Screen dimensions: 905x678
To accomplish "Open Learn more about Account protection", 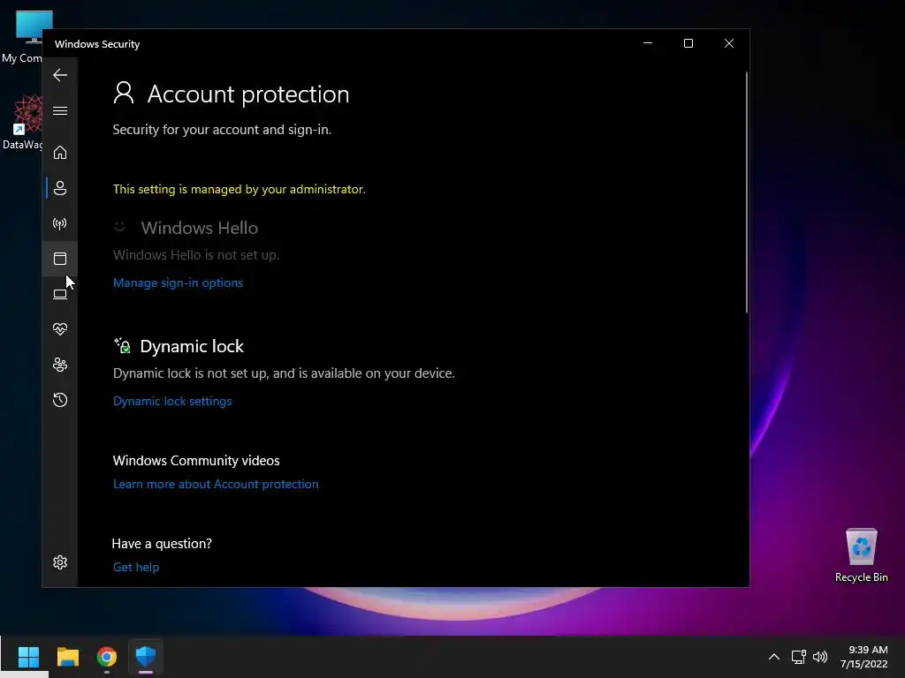I will 216,484.
